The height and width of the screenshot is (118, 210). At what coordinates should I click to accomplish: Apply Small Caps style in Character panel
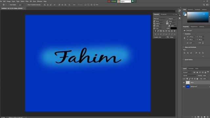(x=163, y=31)
